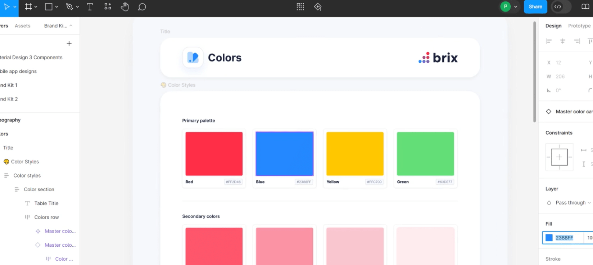Select the Rectangle shape tool
Viewport: 593px width, 265px height.
pyautogui.click(x=49, y=7)
